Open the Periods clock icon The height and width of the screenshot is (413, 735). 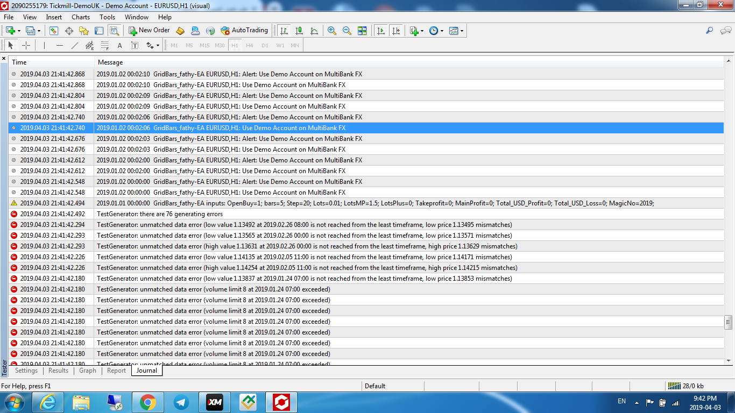coord(434,31)
